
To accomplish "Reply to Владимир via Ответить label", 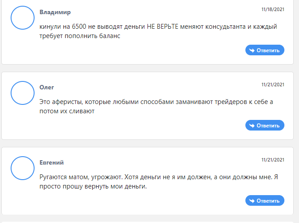I will (268, 50).
